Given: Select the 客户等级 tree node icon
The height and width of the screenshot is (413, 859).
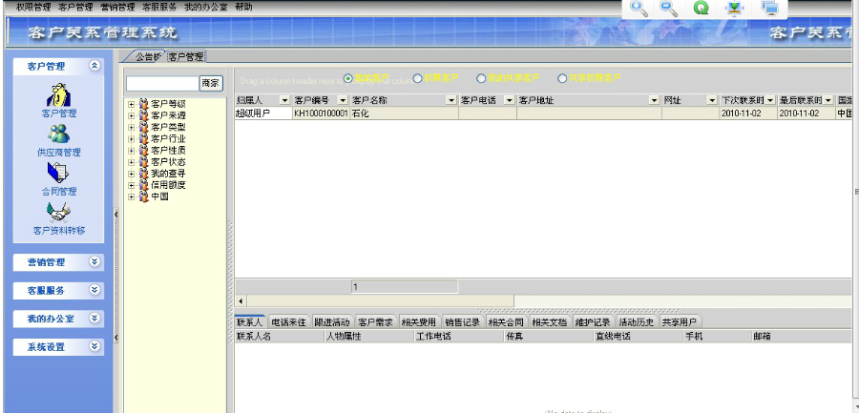Looking at the screenshot, I should (144, 104).
